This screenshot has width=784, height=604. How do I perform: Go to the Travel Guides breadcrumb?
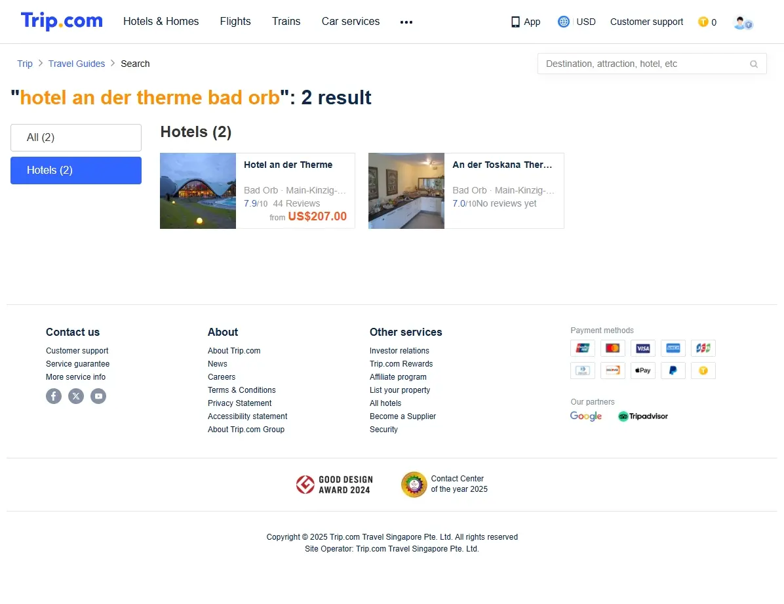(x=77, y=64)
